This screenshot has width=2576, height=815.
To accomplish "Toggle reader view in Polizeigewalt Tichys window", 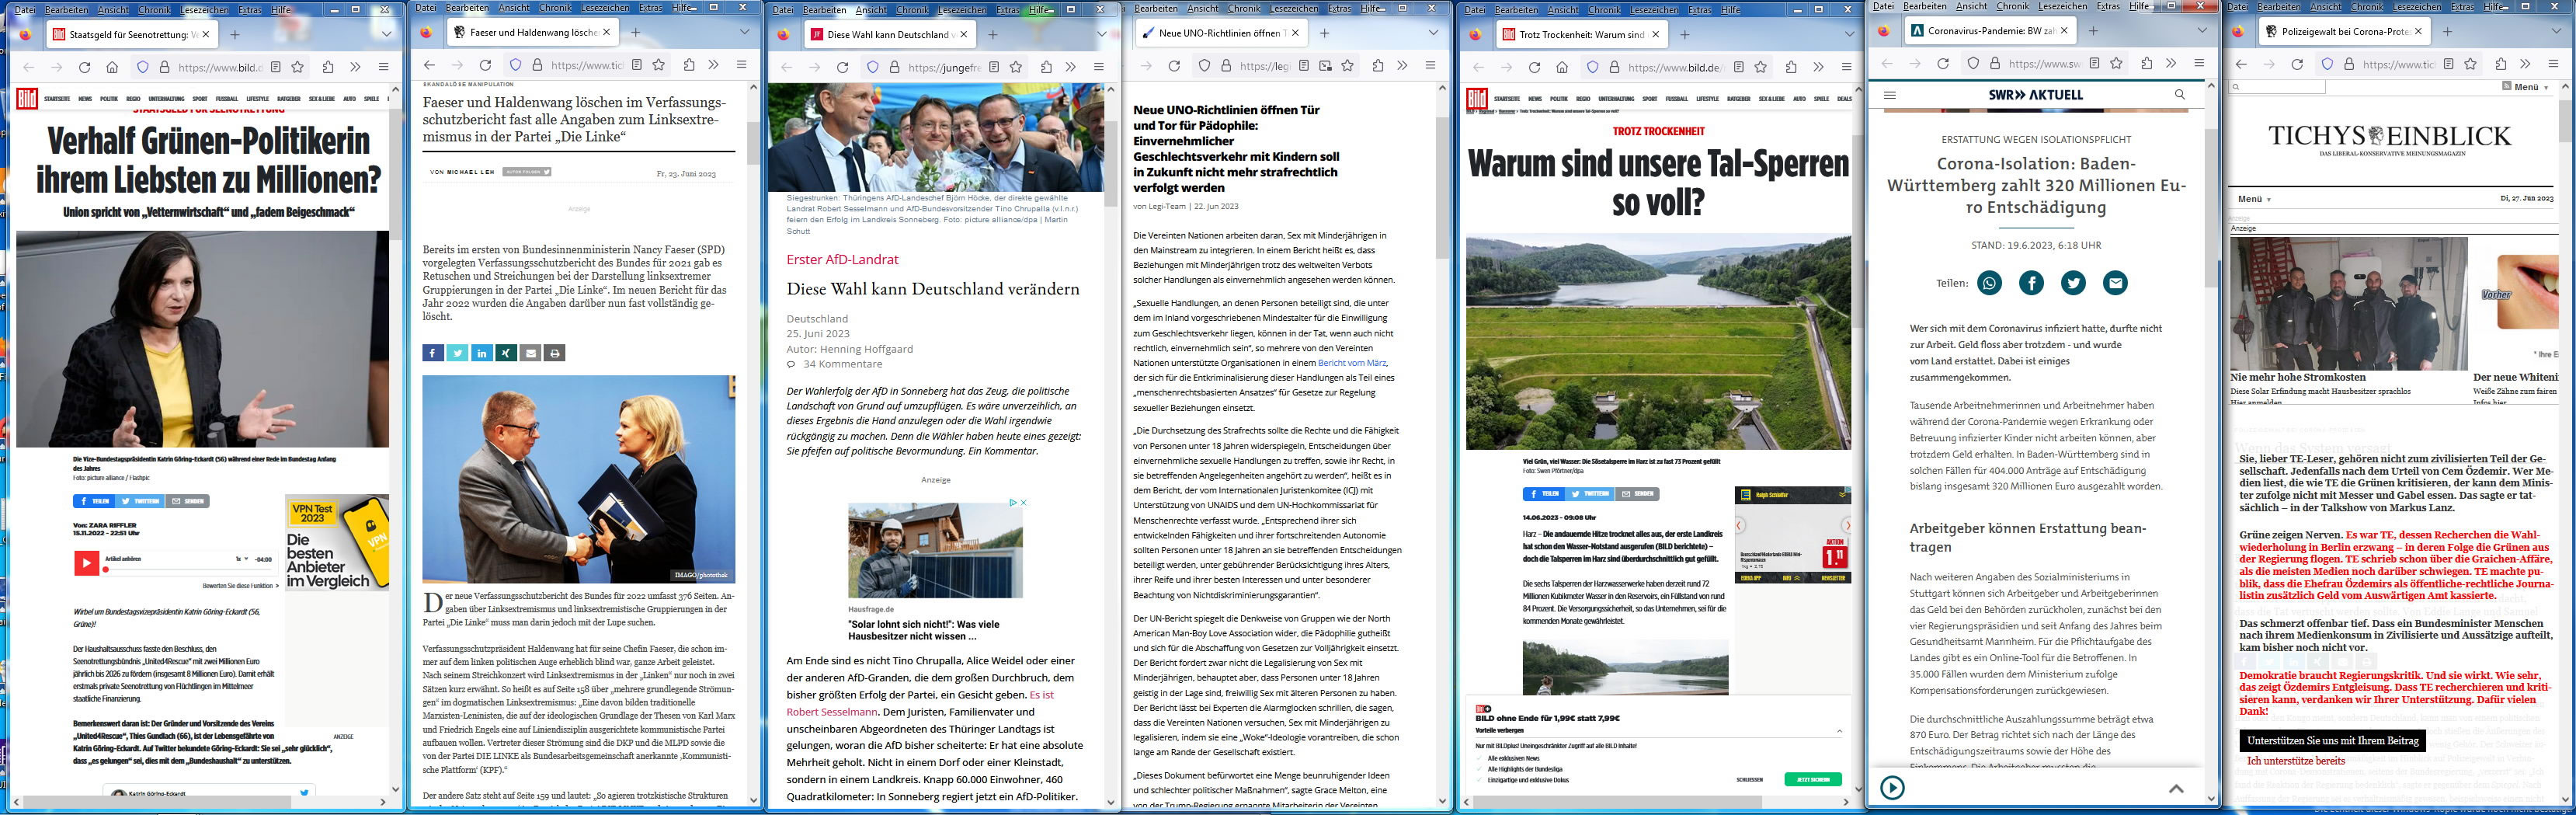I will pos(2448,64).
